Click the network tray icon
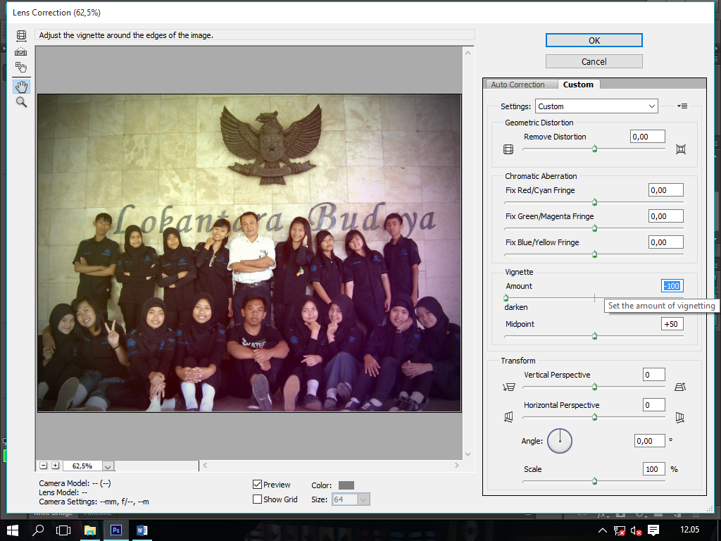 tap(620, 530)
